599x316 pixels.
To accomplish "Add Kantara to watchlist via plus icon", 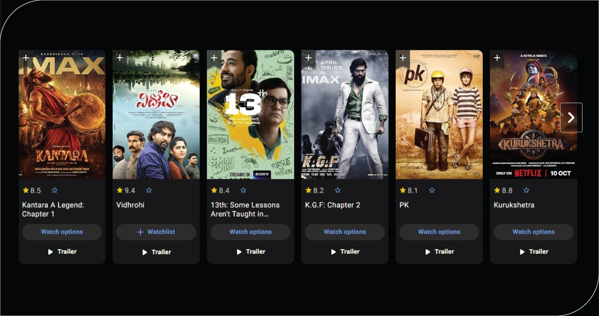I will coord(26,58).
